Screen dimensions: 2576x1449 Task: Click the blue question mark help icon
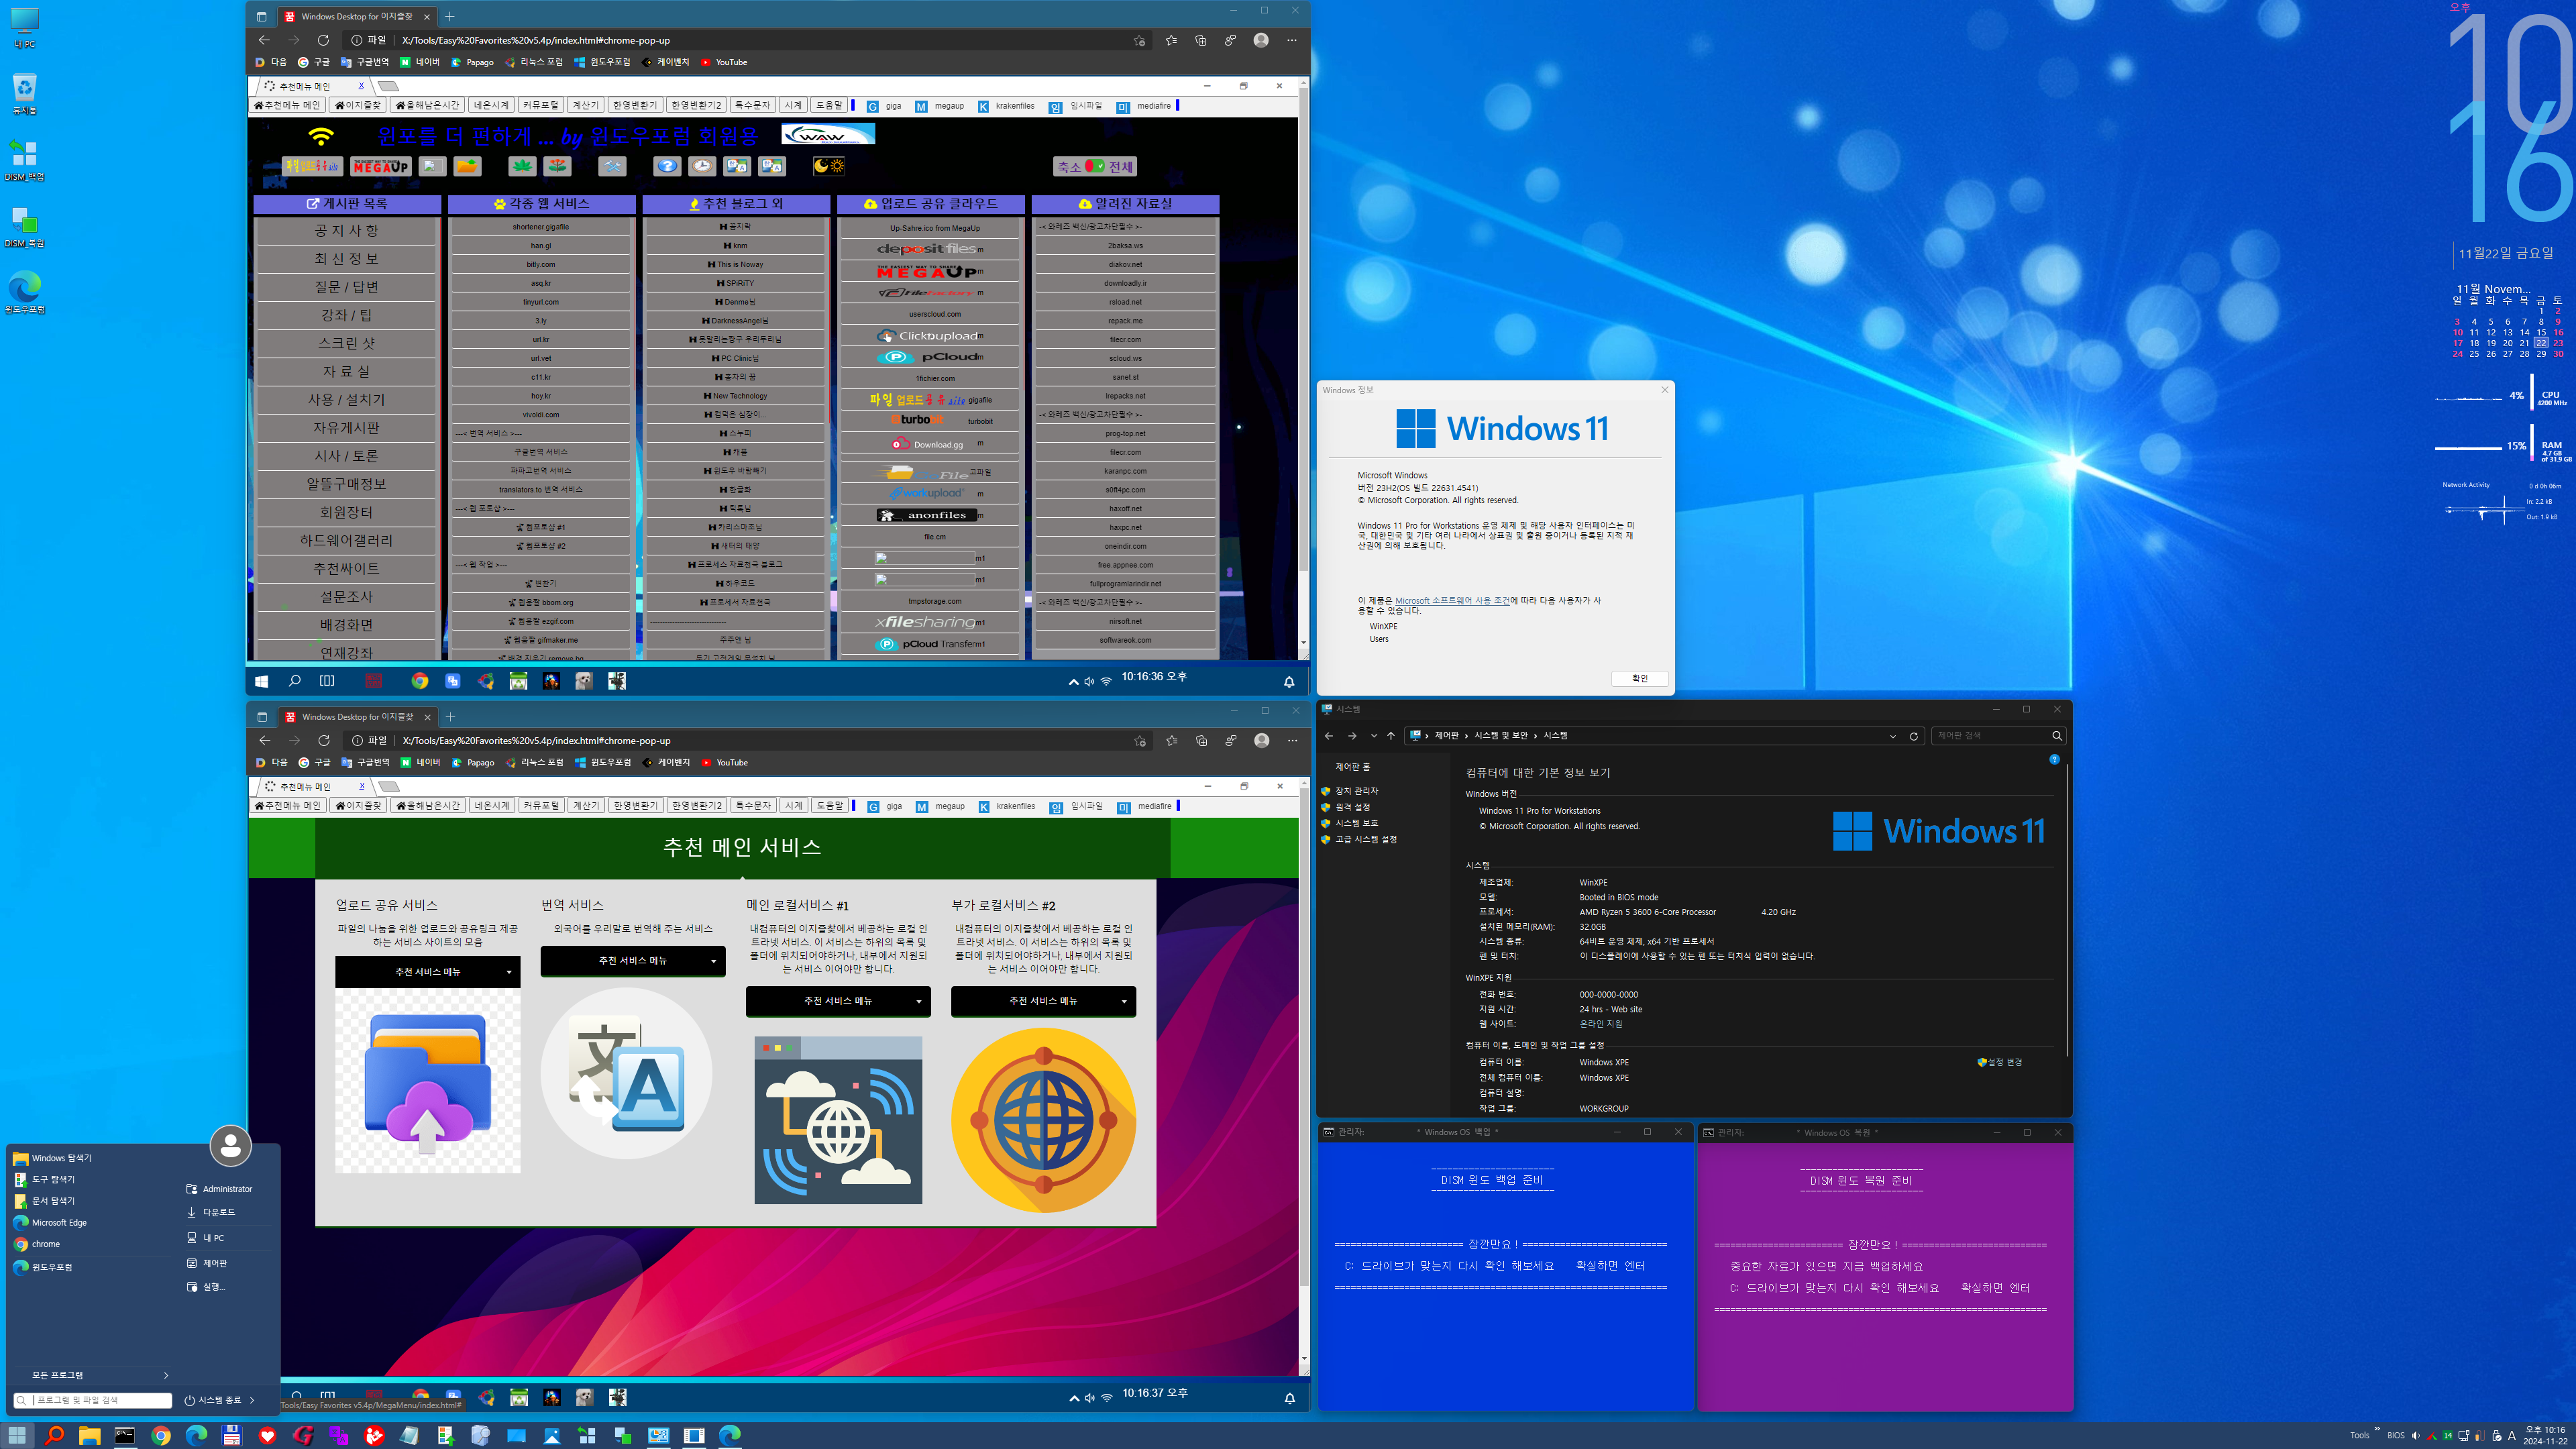(667, 166)
